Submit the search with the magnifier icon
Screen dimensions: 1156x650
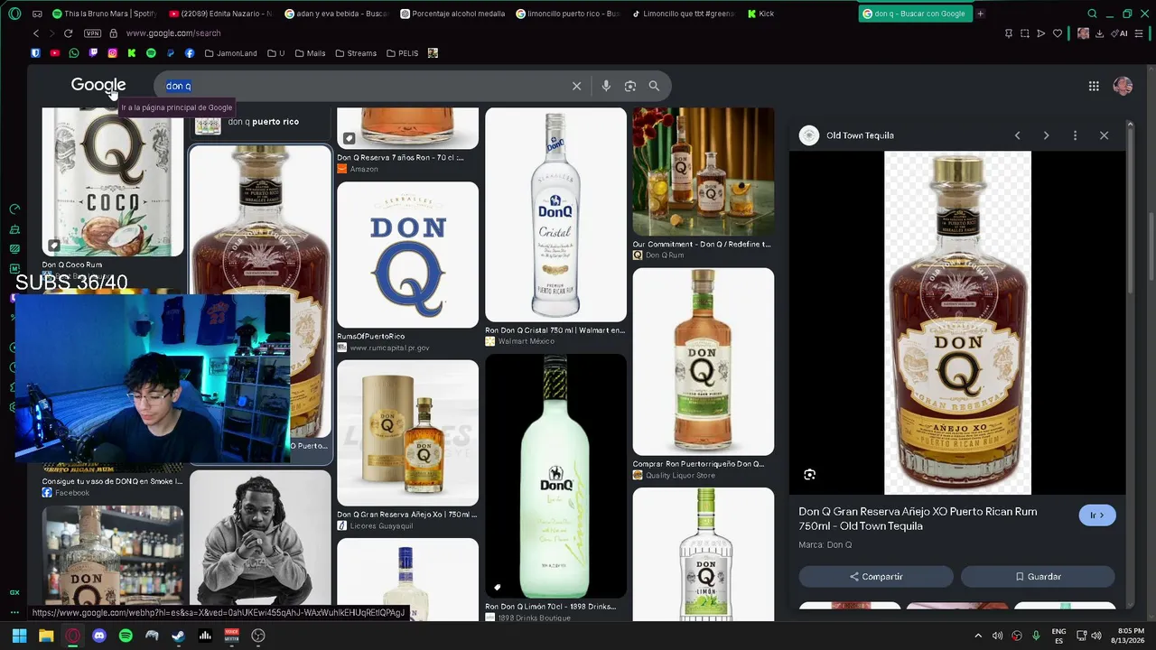pyautogui.click(x=654, y=86)
